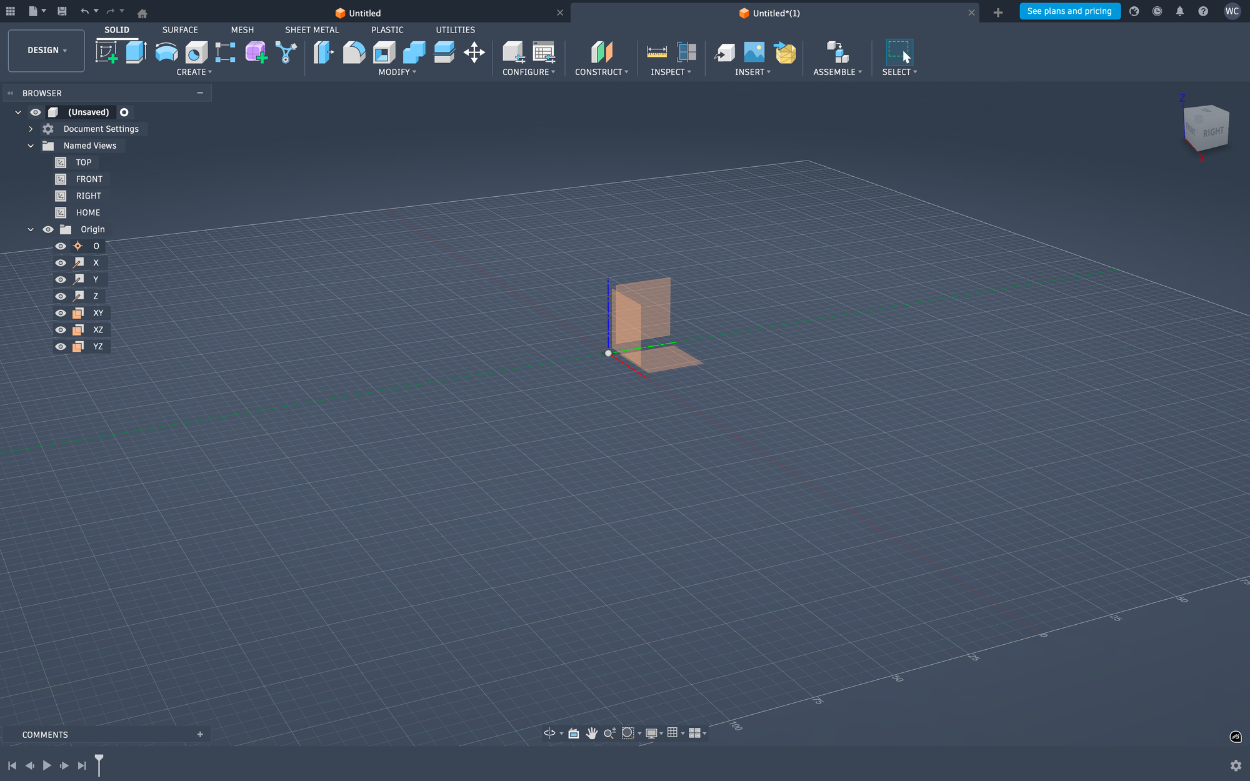
Task: Hide the Origin folder visibility
Action: pyautogui.click(x=48, y=229)
